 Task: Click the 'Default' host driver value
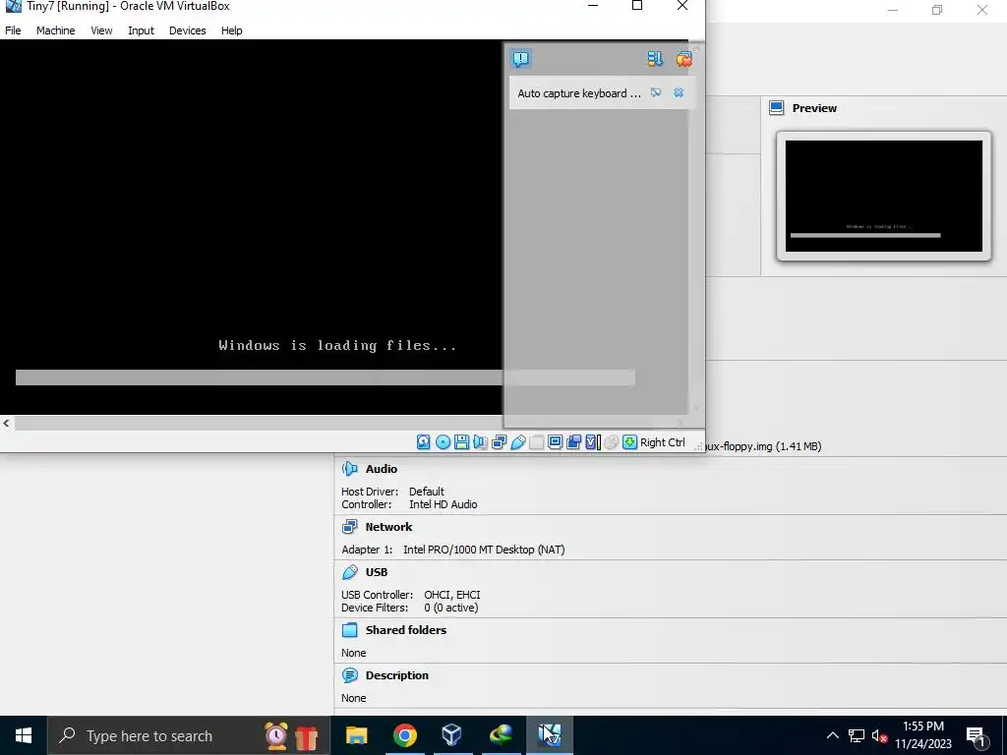[x=427, y=492]
